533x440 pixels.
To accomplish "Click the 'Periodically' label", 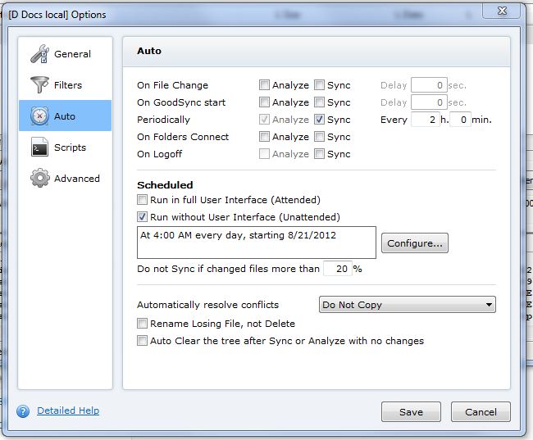I will pyautogui.click(x=163, y=120).
